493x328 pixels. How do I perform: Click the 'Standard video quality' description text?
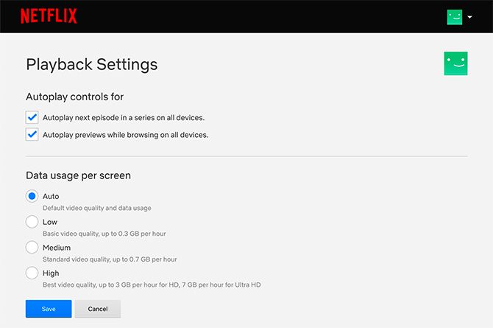[x=110, y=259]
